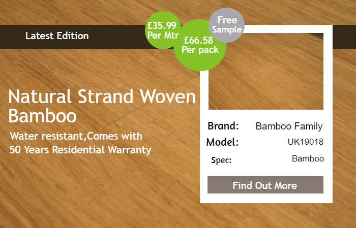
Task: Open the bamboo floor product thumbnail
Action: click(x=266, y=72)
